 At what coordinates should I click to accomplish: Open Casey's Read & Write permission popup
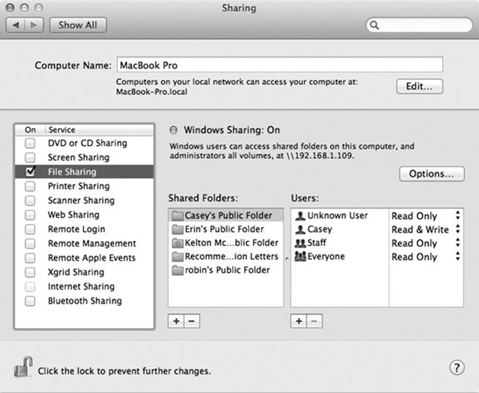coord(426,229)
